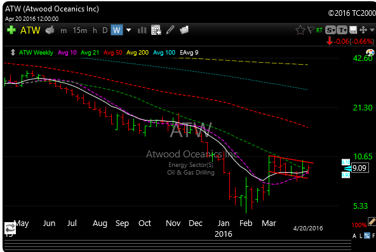
Task: Click the bar chart style icon
Action: pos(142,30)
